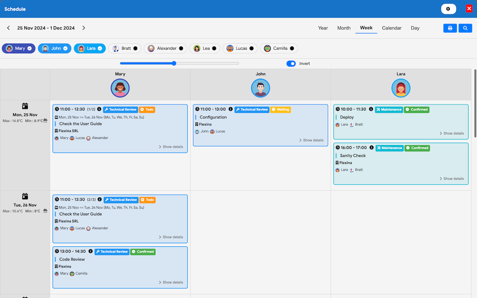Screen dimensions: 477x298
Task: Go to previous week arrow
Action: click(x=9, y=28)
